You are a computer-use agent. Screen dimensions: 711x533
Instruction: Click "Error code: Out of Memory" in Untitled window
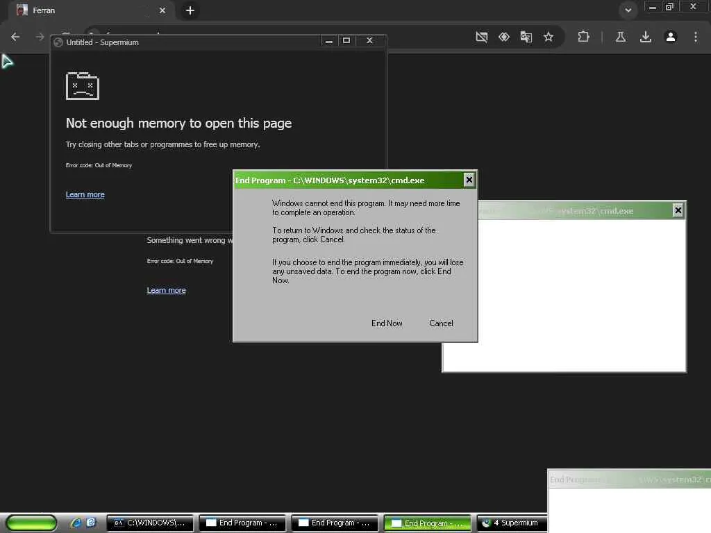99,165
